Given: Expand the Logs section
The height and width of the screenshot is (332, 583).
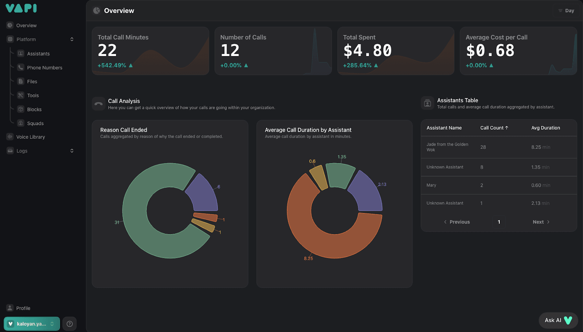Looking at the screenshot, I should [x=72, y=151].
